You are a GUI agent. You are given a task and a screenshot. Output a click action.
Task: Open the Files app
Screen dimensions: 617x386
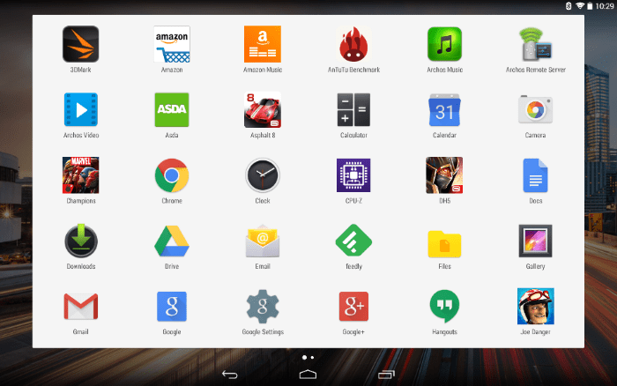[444, 243]
